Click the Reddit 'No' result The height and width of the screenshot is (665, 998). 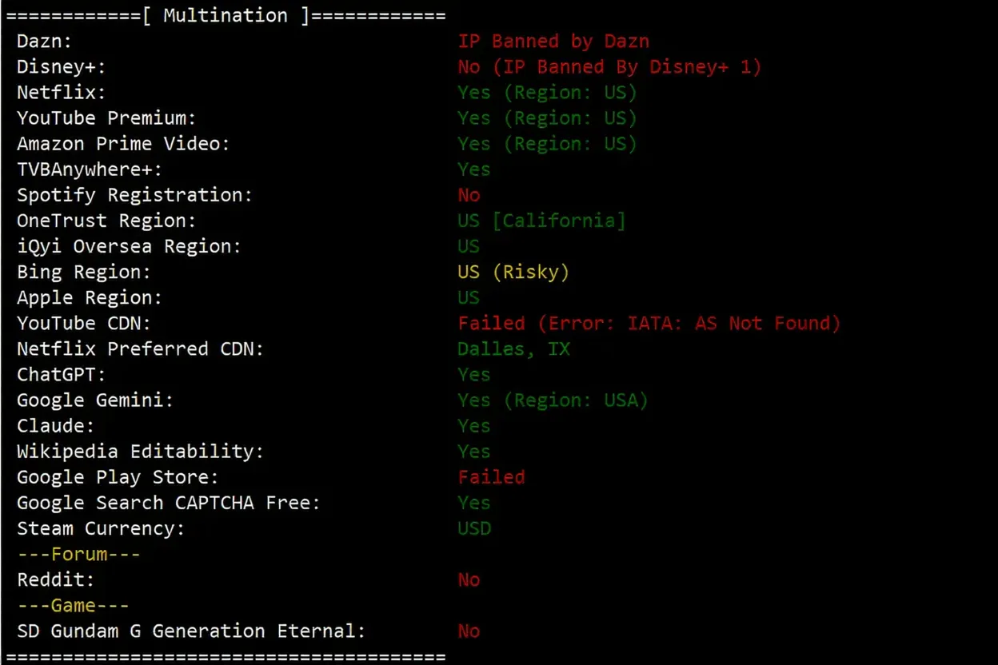[469, 579]
